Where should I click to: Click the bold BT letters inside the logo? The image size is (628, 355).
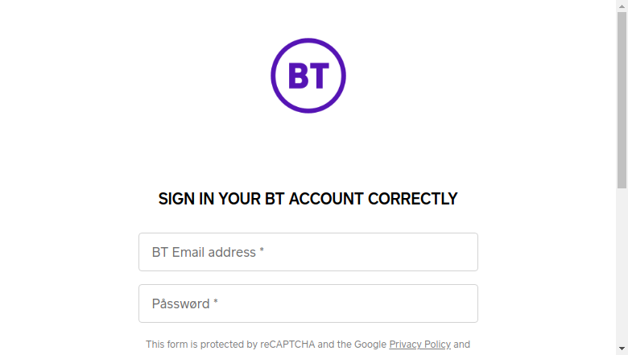coord(308,76)
